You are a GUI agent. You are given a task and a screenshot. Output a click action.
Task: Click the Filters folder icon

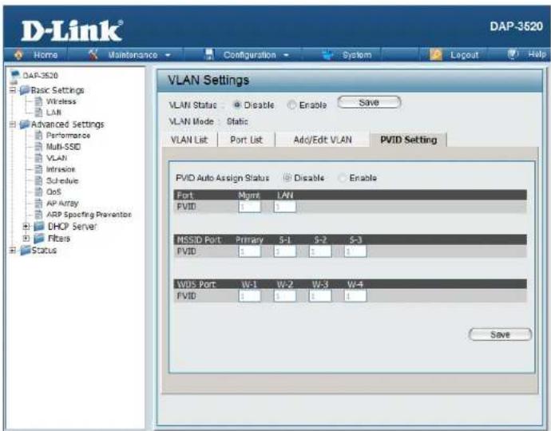pyautogui.click(x=39, y=239)
